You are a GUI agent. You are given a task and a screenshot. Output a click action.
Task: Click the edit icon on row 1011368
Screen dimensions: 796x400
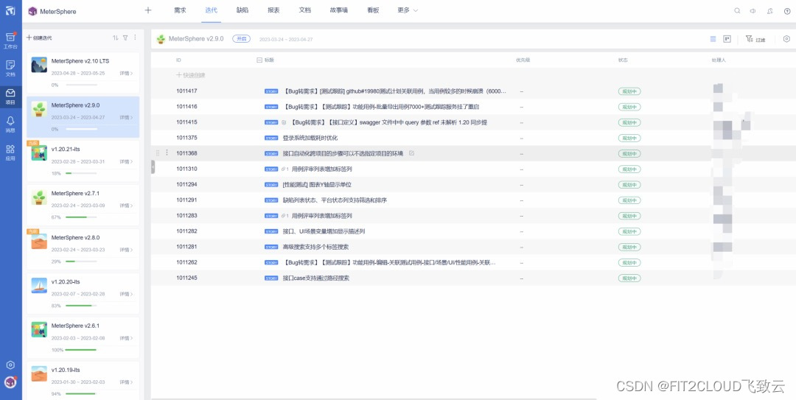(x=412, y=152)
